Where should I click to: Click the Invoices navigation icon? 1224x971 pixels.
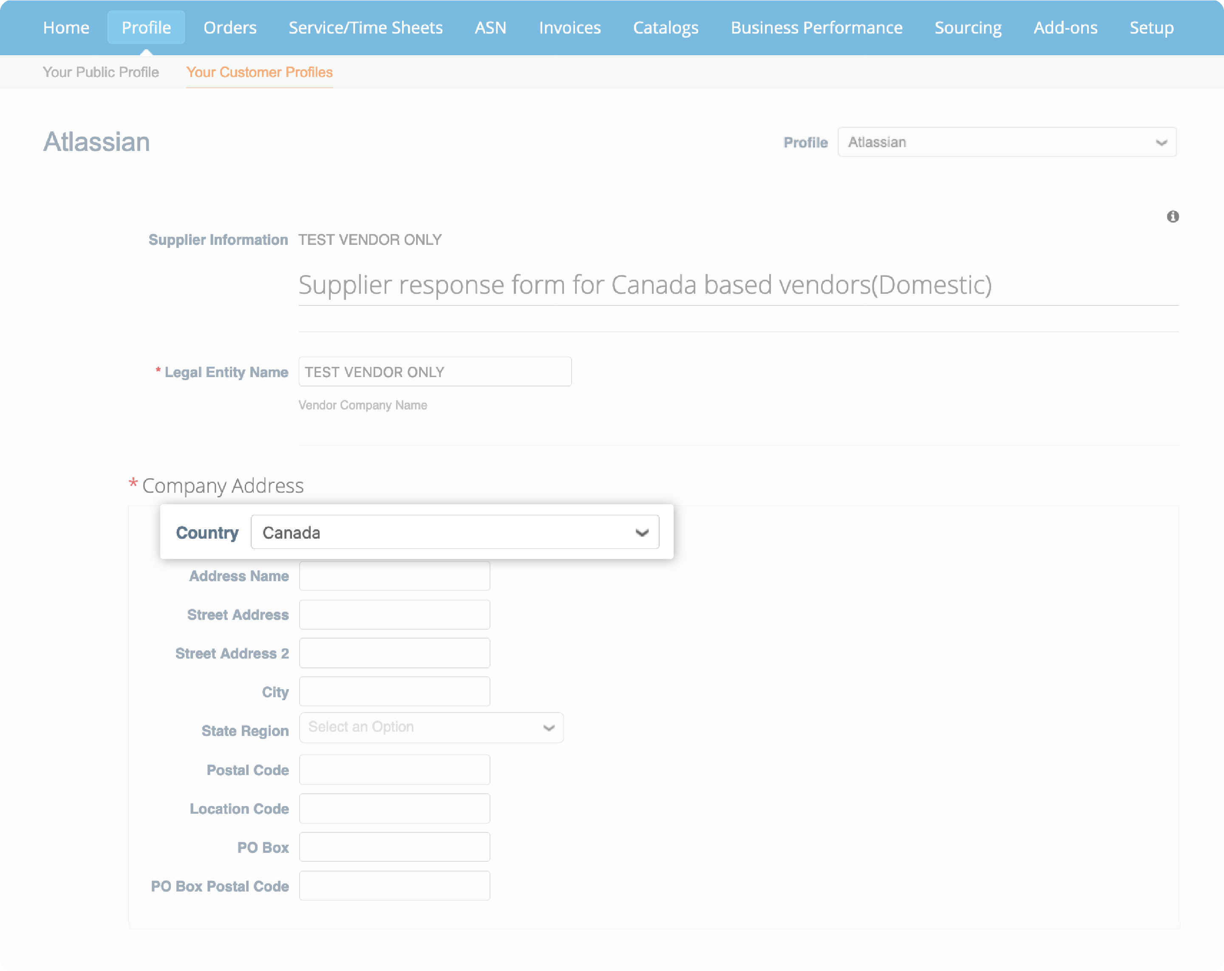[x=568, y=27]
